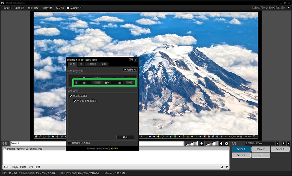292x176 pixels.
Task: Click the XSplit Broadcaster logo icon
Action: (2, 3)
